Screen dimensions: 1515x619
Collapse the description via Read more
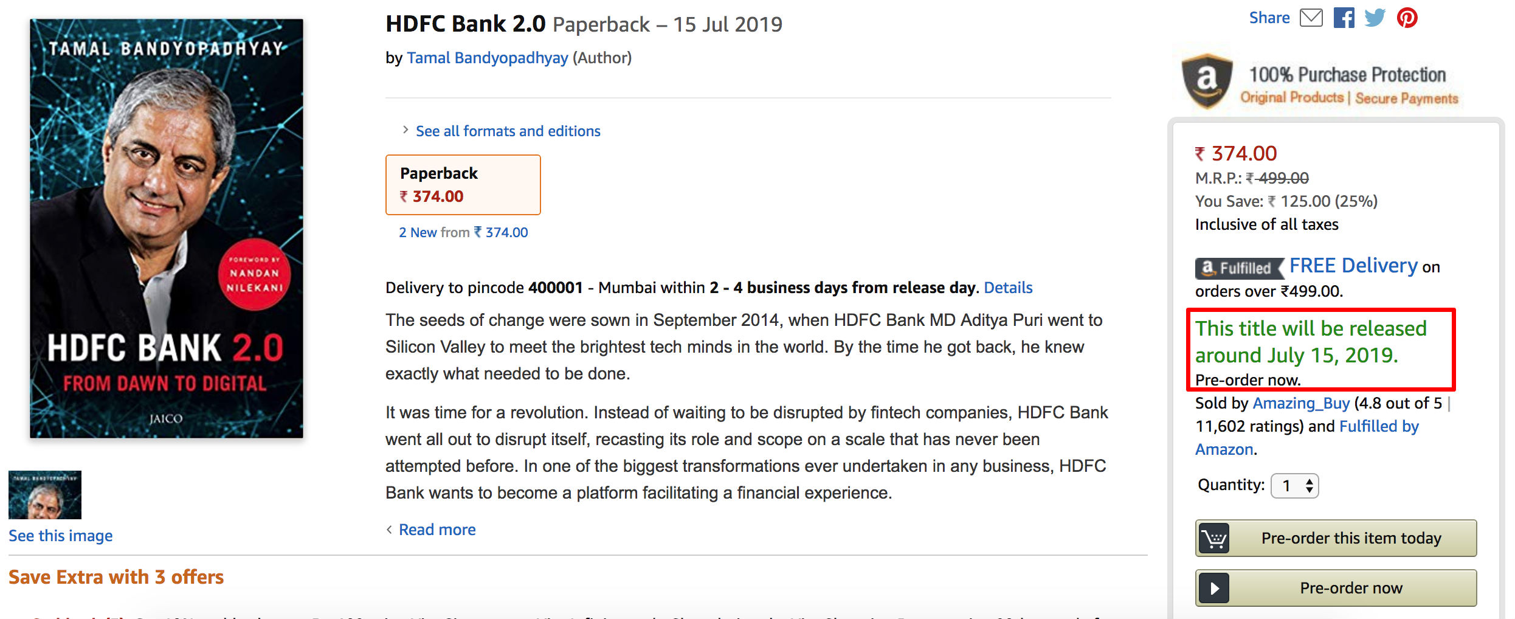tap(437, 529)
